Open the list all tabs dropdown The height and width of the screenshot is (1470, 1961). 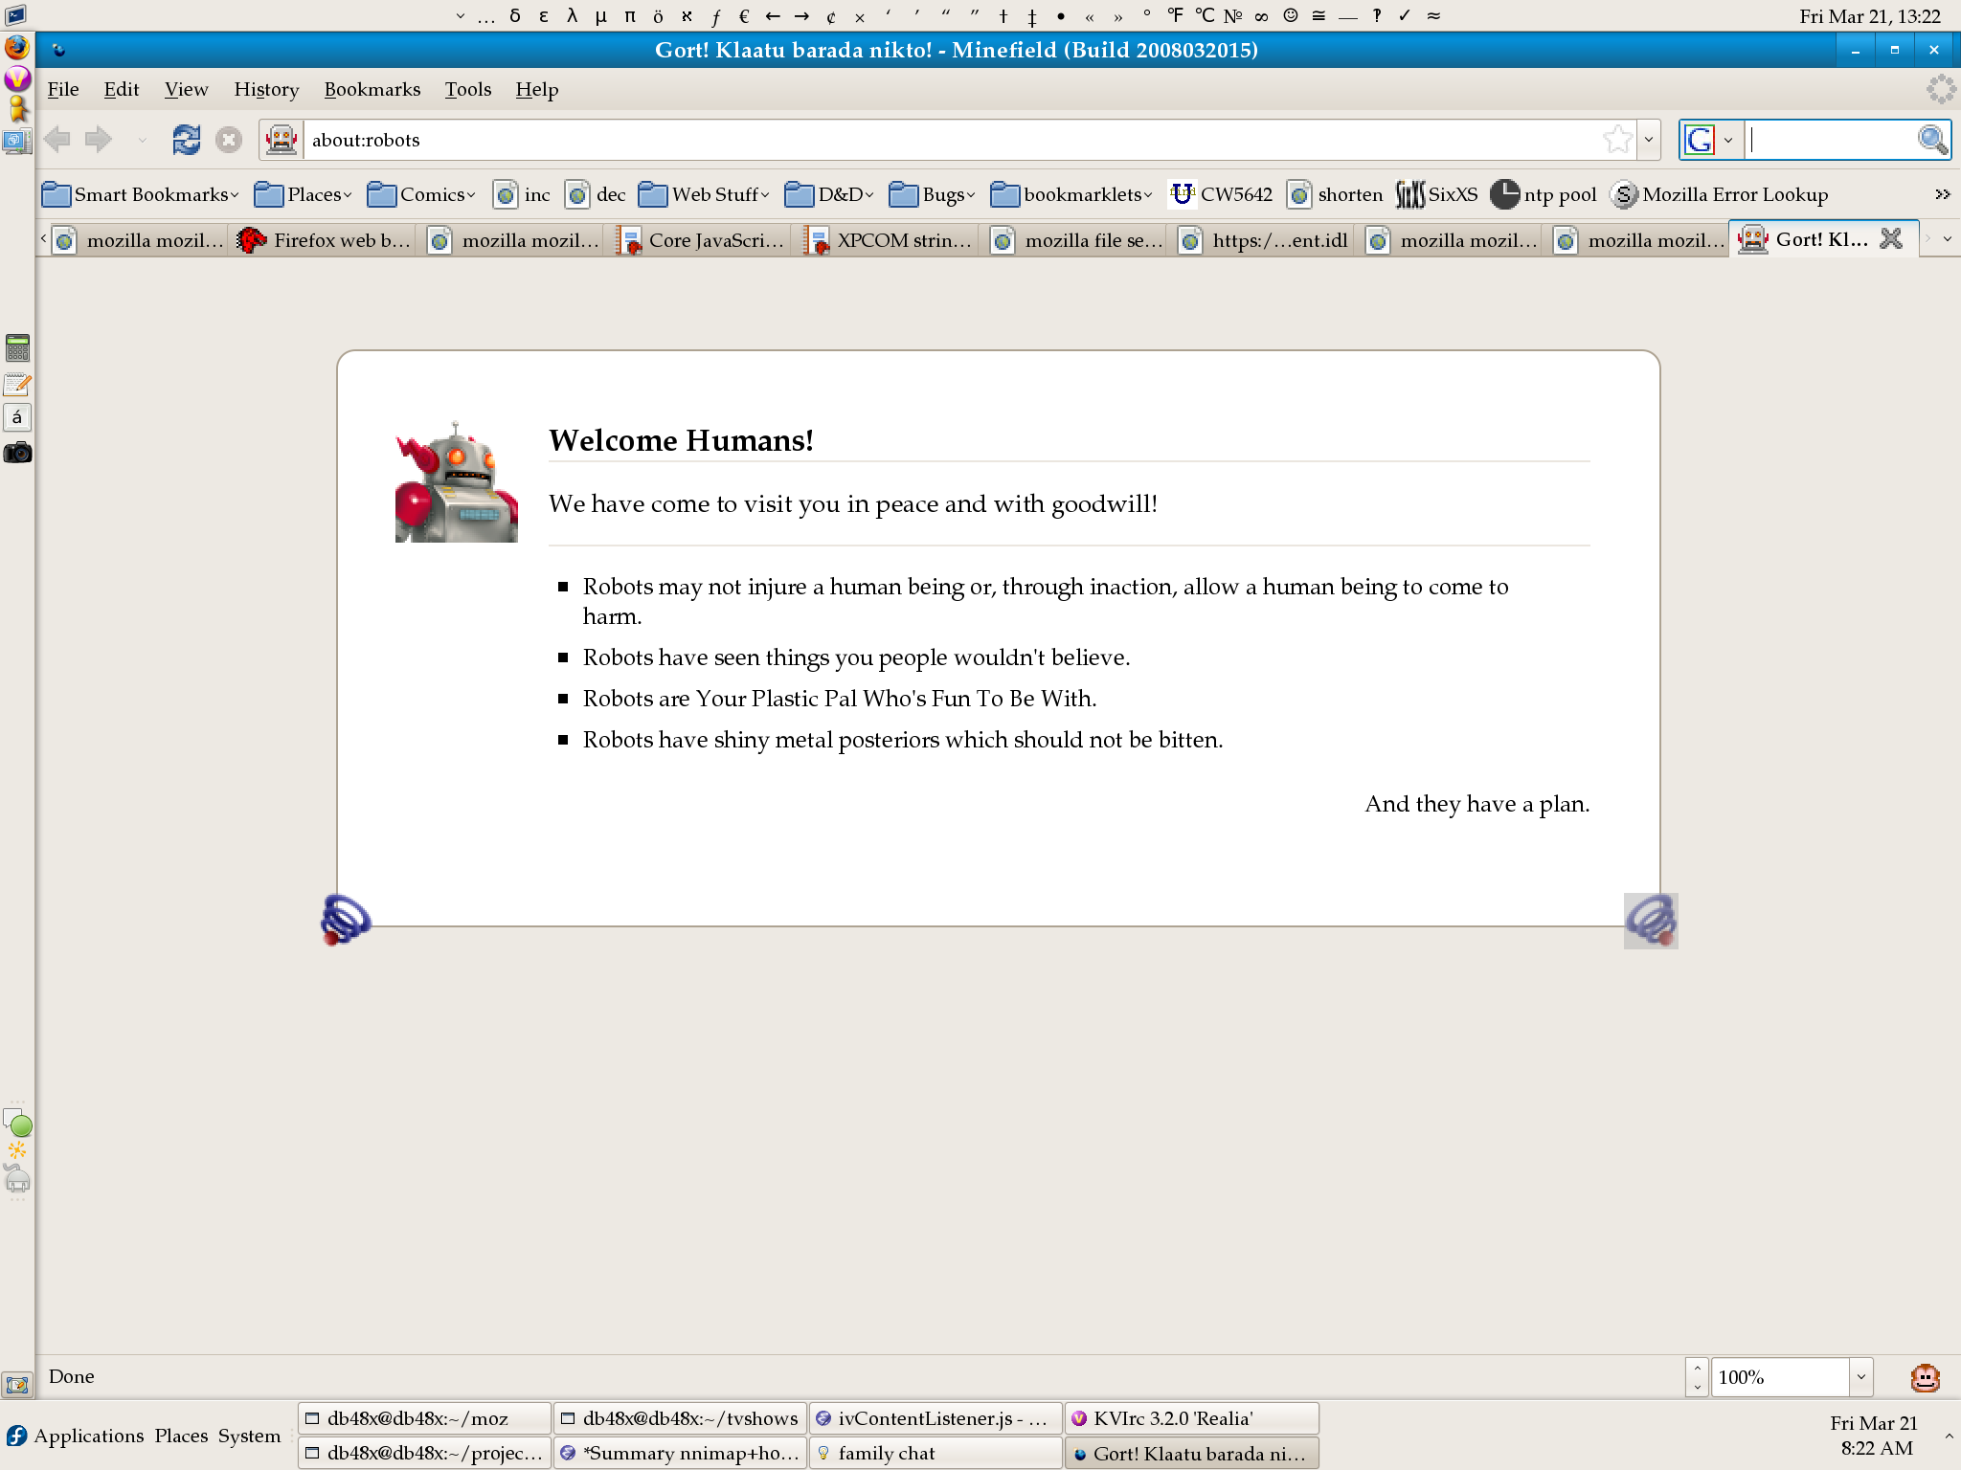point(1947,239)
